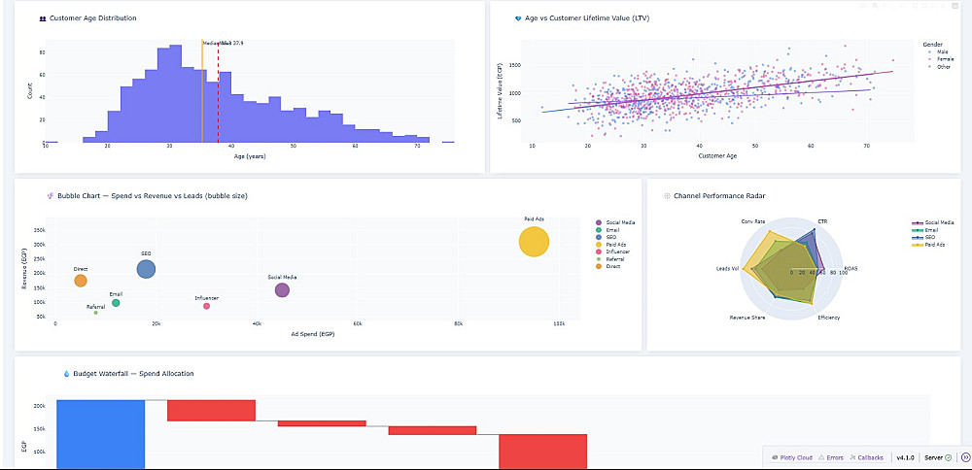
Task: Click the large yellow Paid Ads bubble
Action: (534, 242)
